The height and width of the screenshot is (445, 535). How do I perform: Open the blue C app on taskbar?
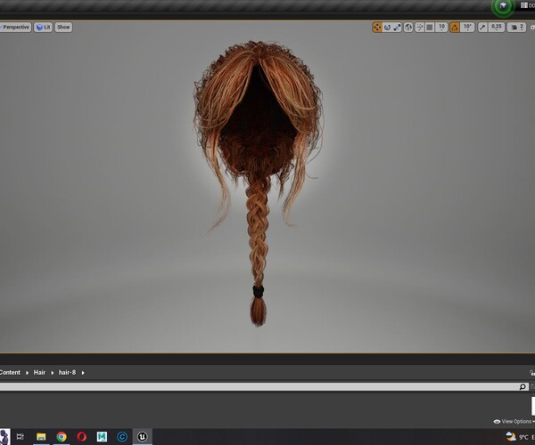tap(122, 436)
